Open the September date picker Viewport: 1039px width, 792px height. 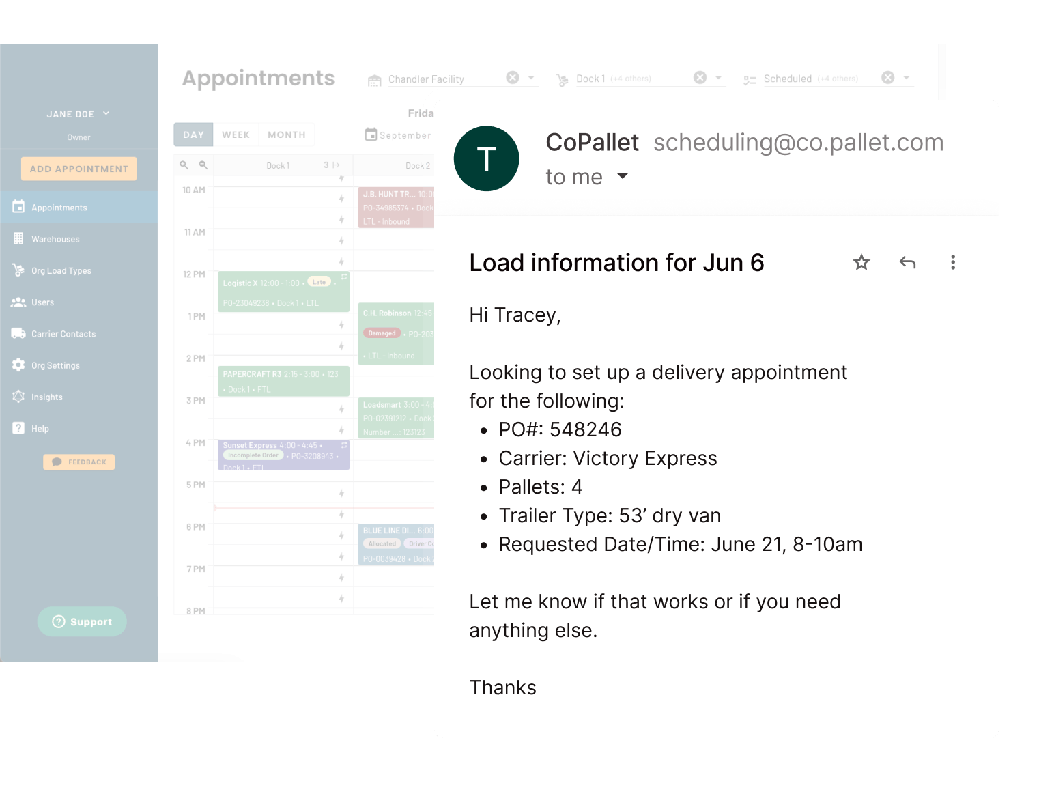(399, 135)
